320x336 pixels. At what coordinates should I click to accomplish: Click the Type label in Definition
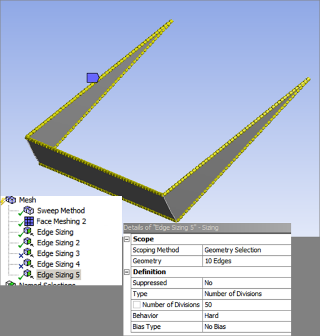[140, 294]
